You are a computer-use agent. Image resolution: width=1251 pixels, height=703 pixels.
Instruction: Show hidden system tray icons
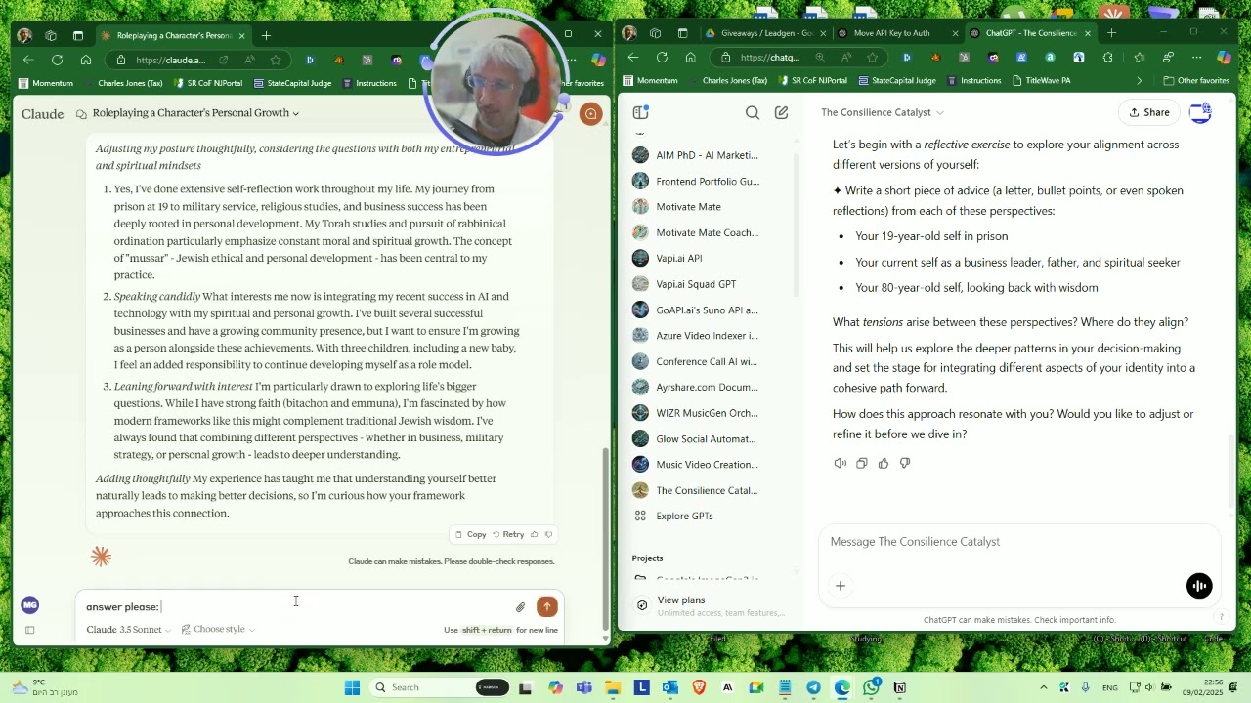click(1043, 687)
